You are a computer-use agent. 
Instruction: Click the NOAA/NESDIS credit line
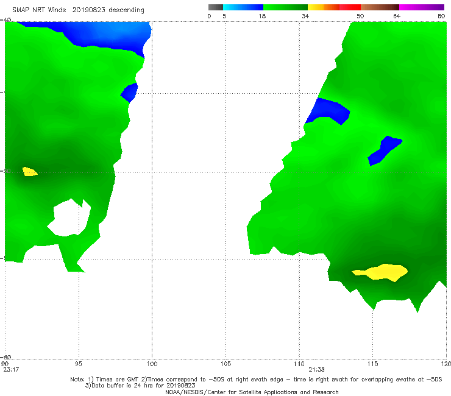(252, 392)
